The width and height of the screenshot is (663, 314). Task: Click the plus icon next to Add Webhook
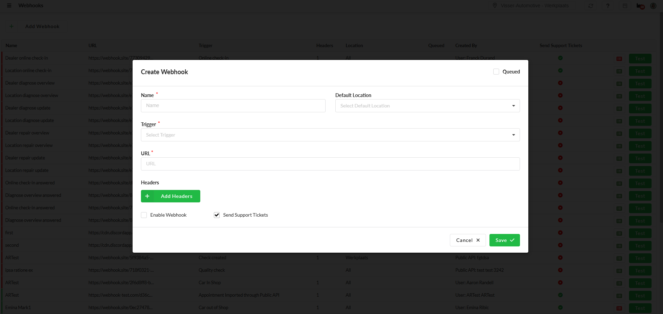[11, 26]
